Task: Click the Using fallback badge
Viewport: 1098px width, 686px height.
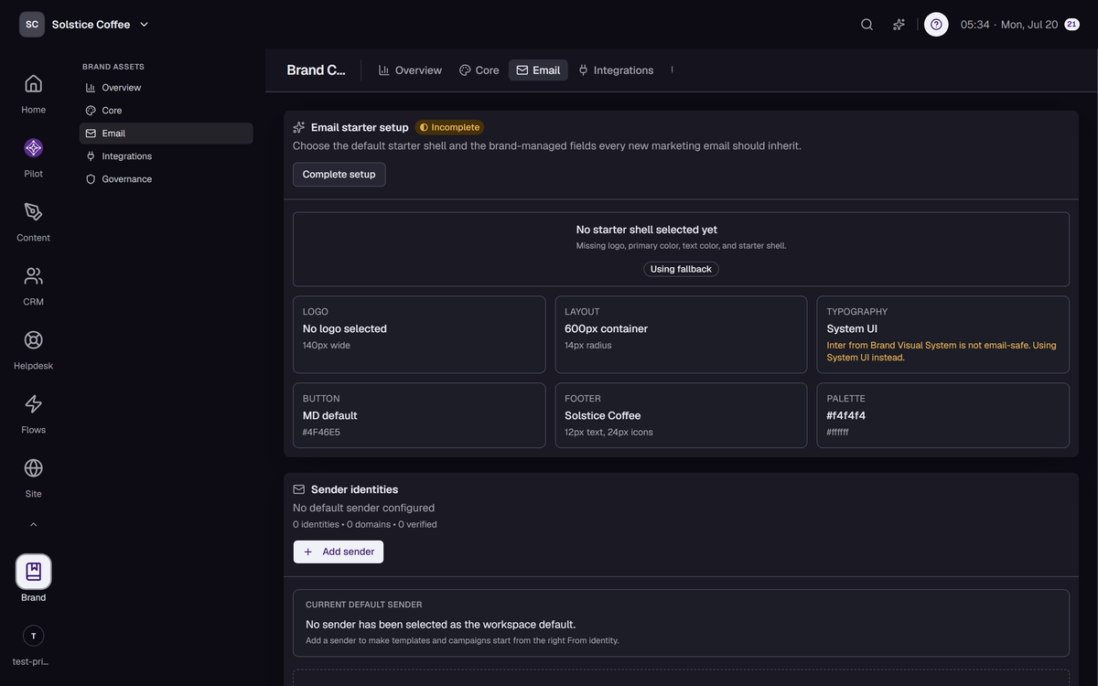Action: click(681, 269)
